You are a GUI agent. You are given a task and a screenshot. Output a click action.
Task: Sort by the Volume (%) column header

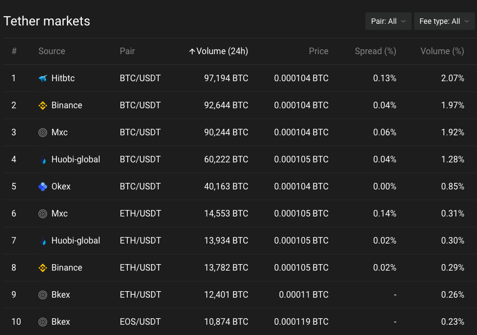tap(442, 51)
